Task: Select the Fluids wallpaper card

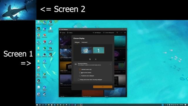Action: click(66, 42)
